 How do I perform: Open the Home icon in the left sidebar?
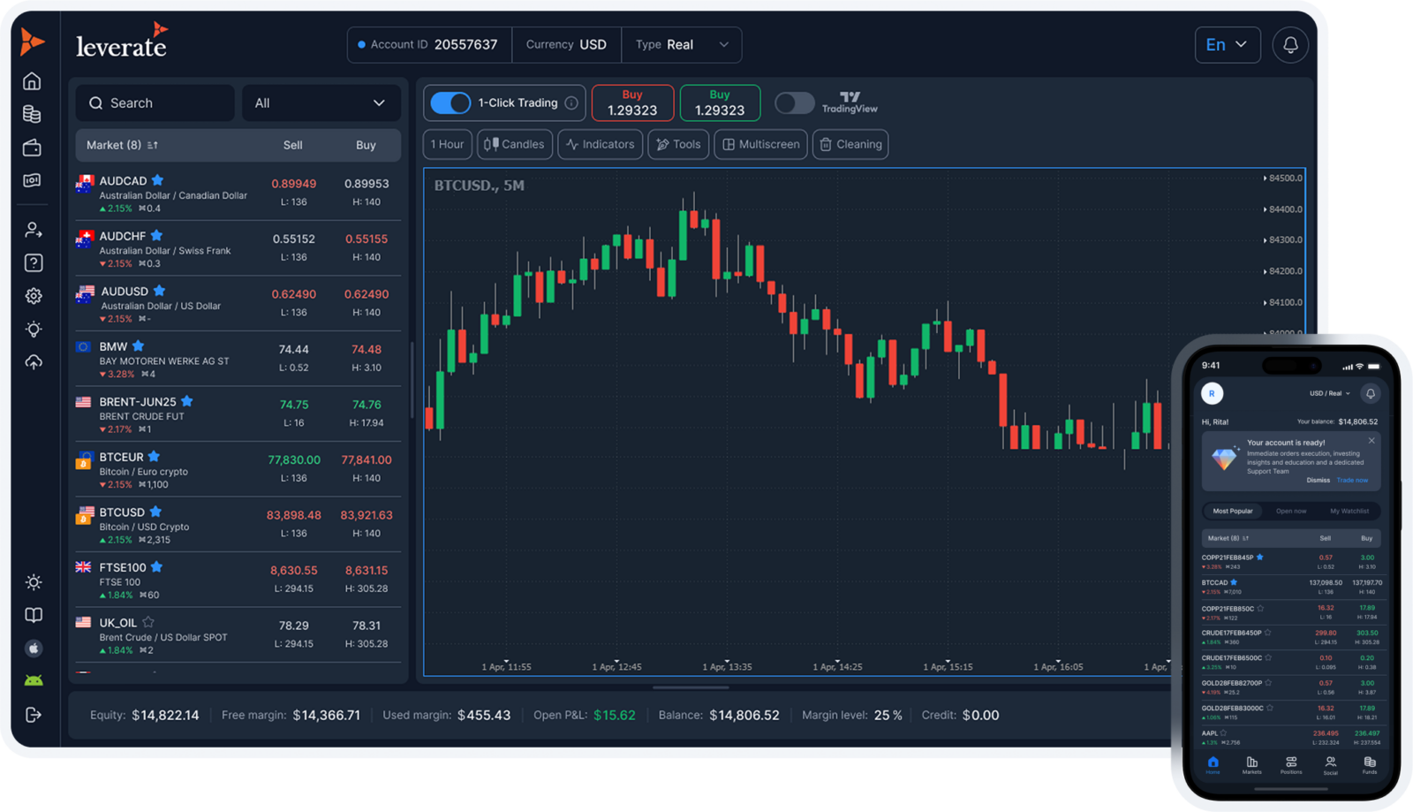coord(33,81)
